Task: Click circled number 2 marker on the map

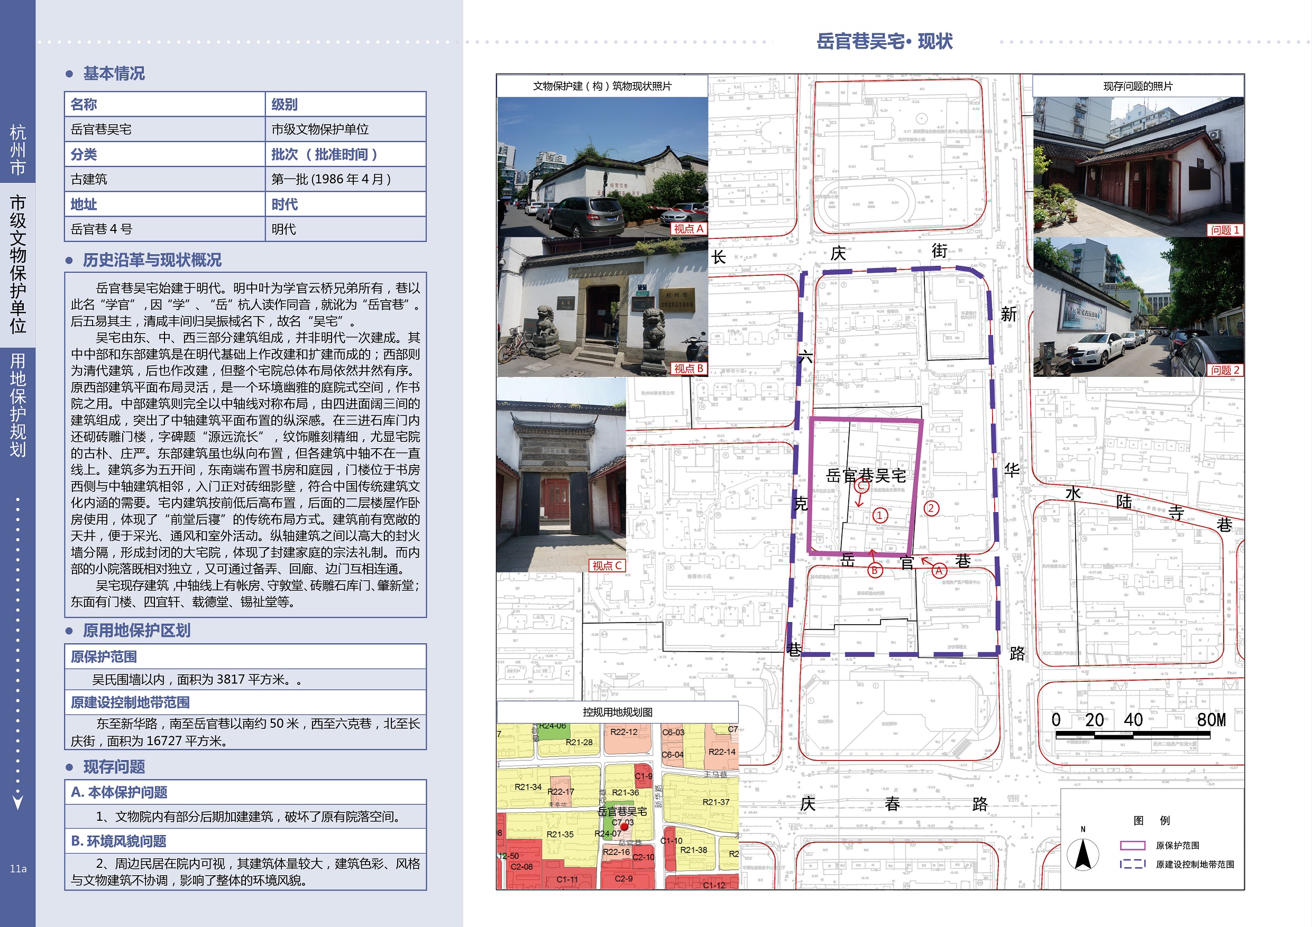Action: click(x=931, y=508)
